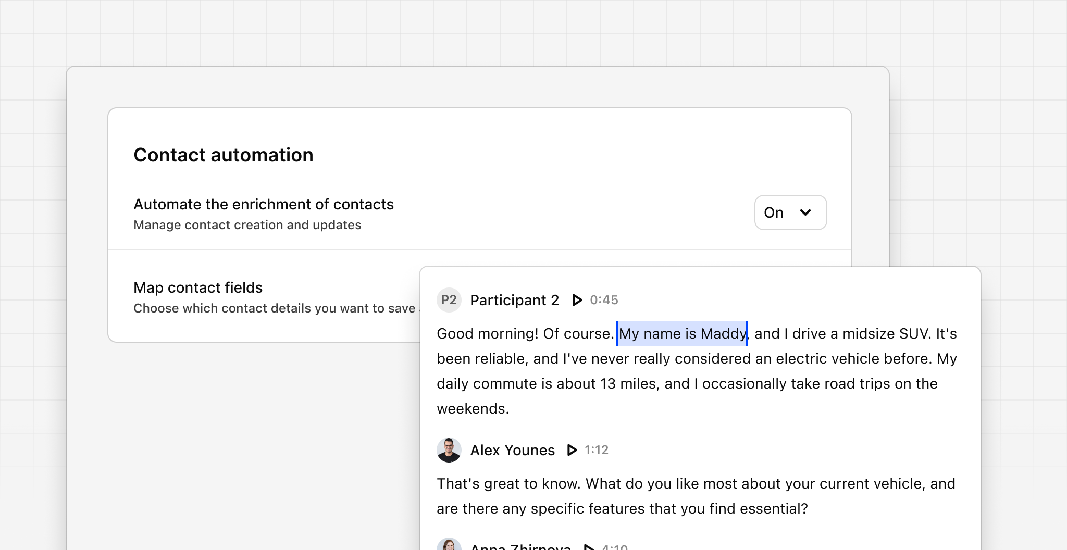
Task: Open the Map contact fields section
Action: click(197, 287)
